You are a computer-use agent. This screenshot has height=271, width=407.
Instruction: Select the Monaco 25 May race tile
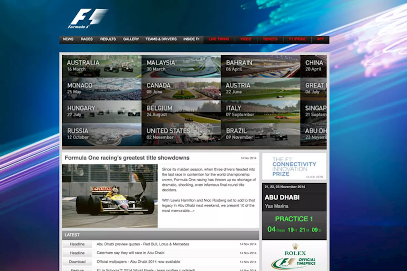102,89
